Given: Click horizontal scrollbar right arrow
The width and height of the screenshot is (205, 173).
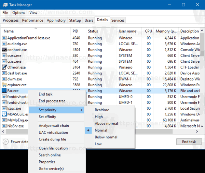Looking at the screenshot, I should [197, 132].
